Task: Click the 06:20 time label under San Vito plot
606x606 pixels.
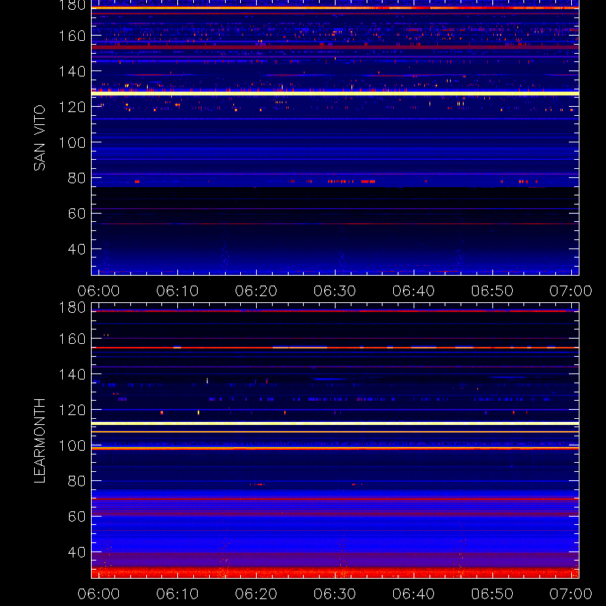Action: pyautogui.click(x=256, y=291)
